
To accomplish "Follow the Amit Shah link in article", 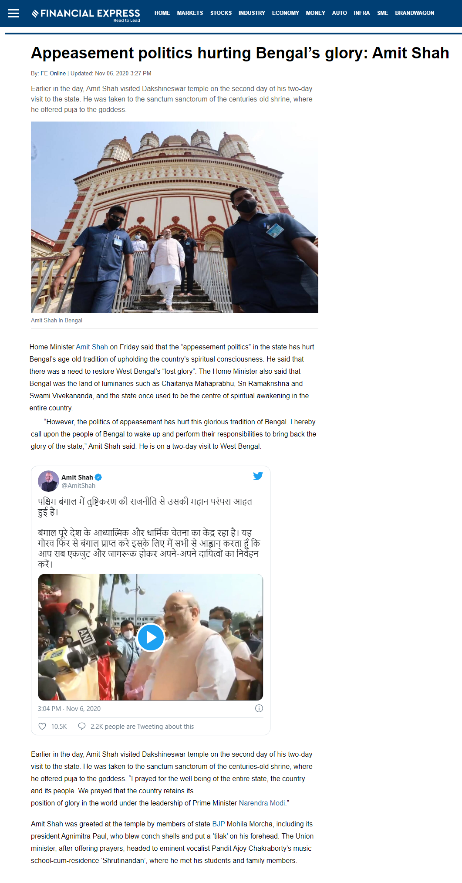I will pos(92,347).
